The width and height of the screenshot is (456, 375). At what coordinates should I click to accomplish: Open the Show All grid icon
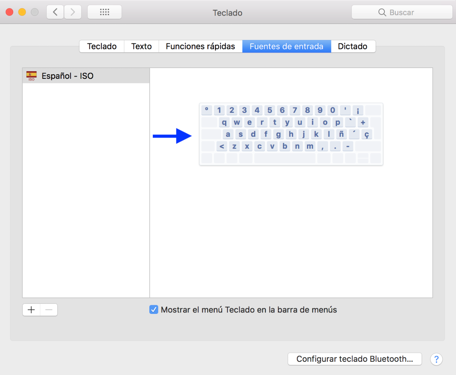[104, 11]
